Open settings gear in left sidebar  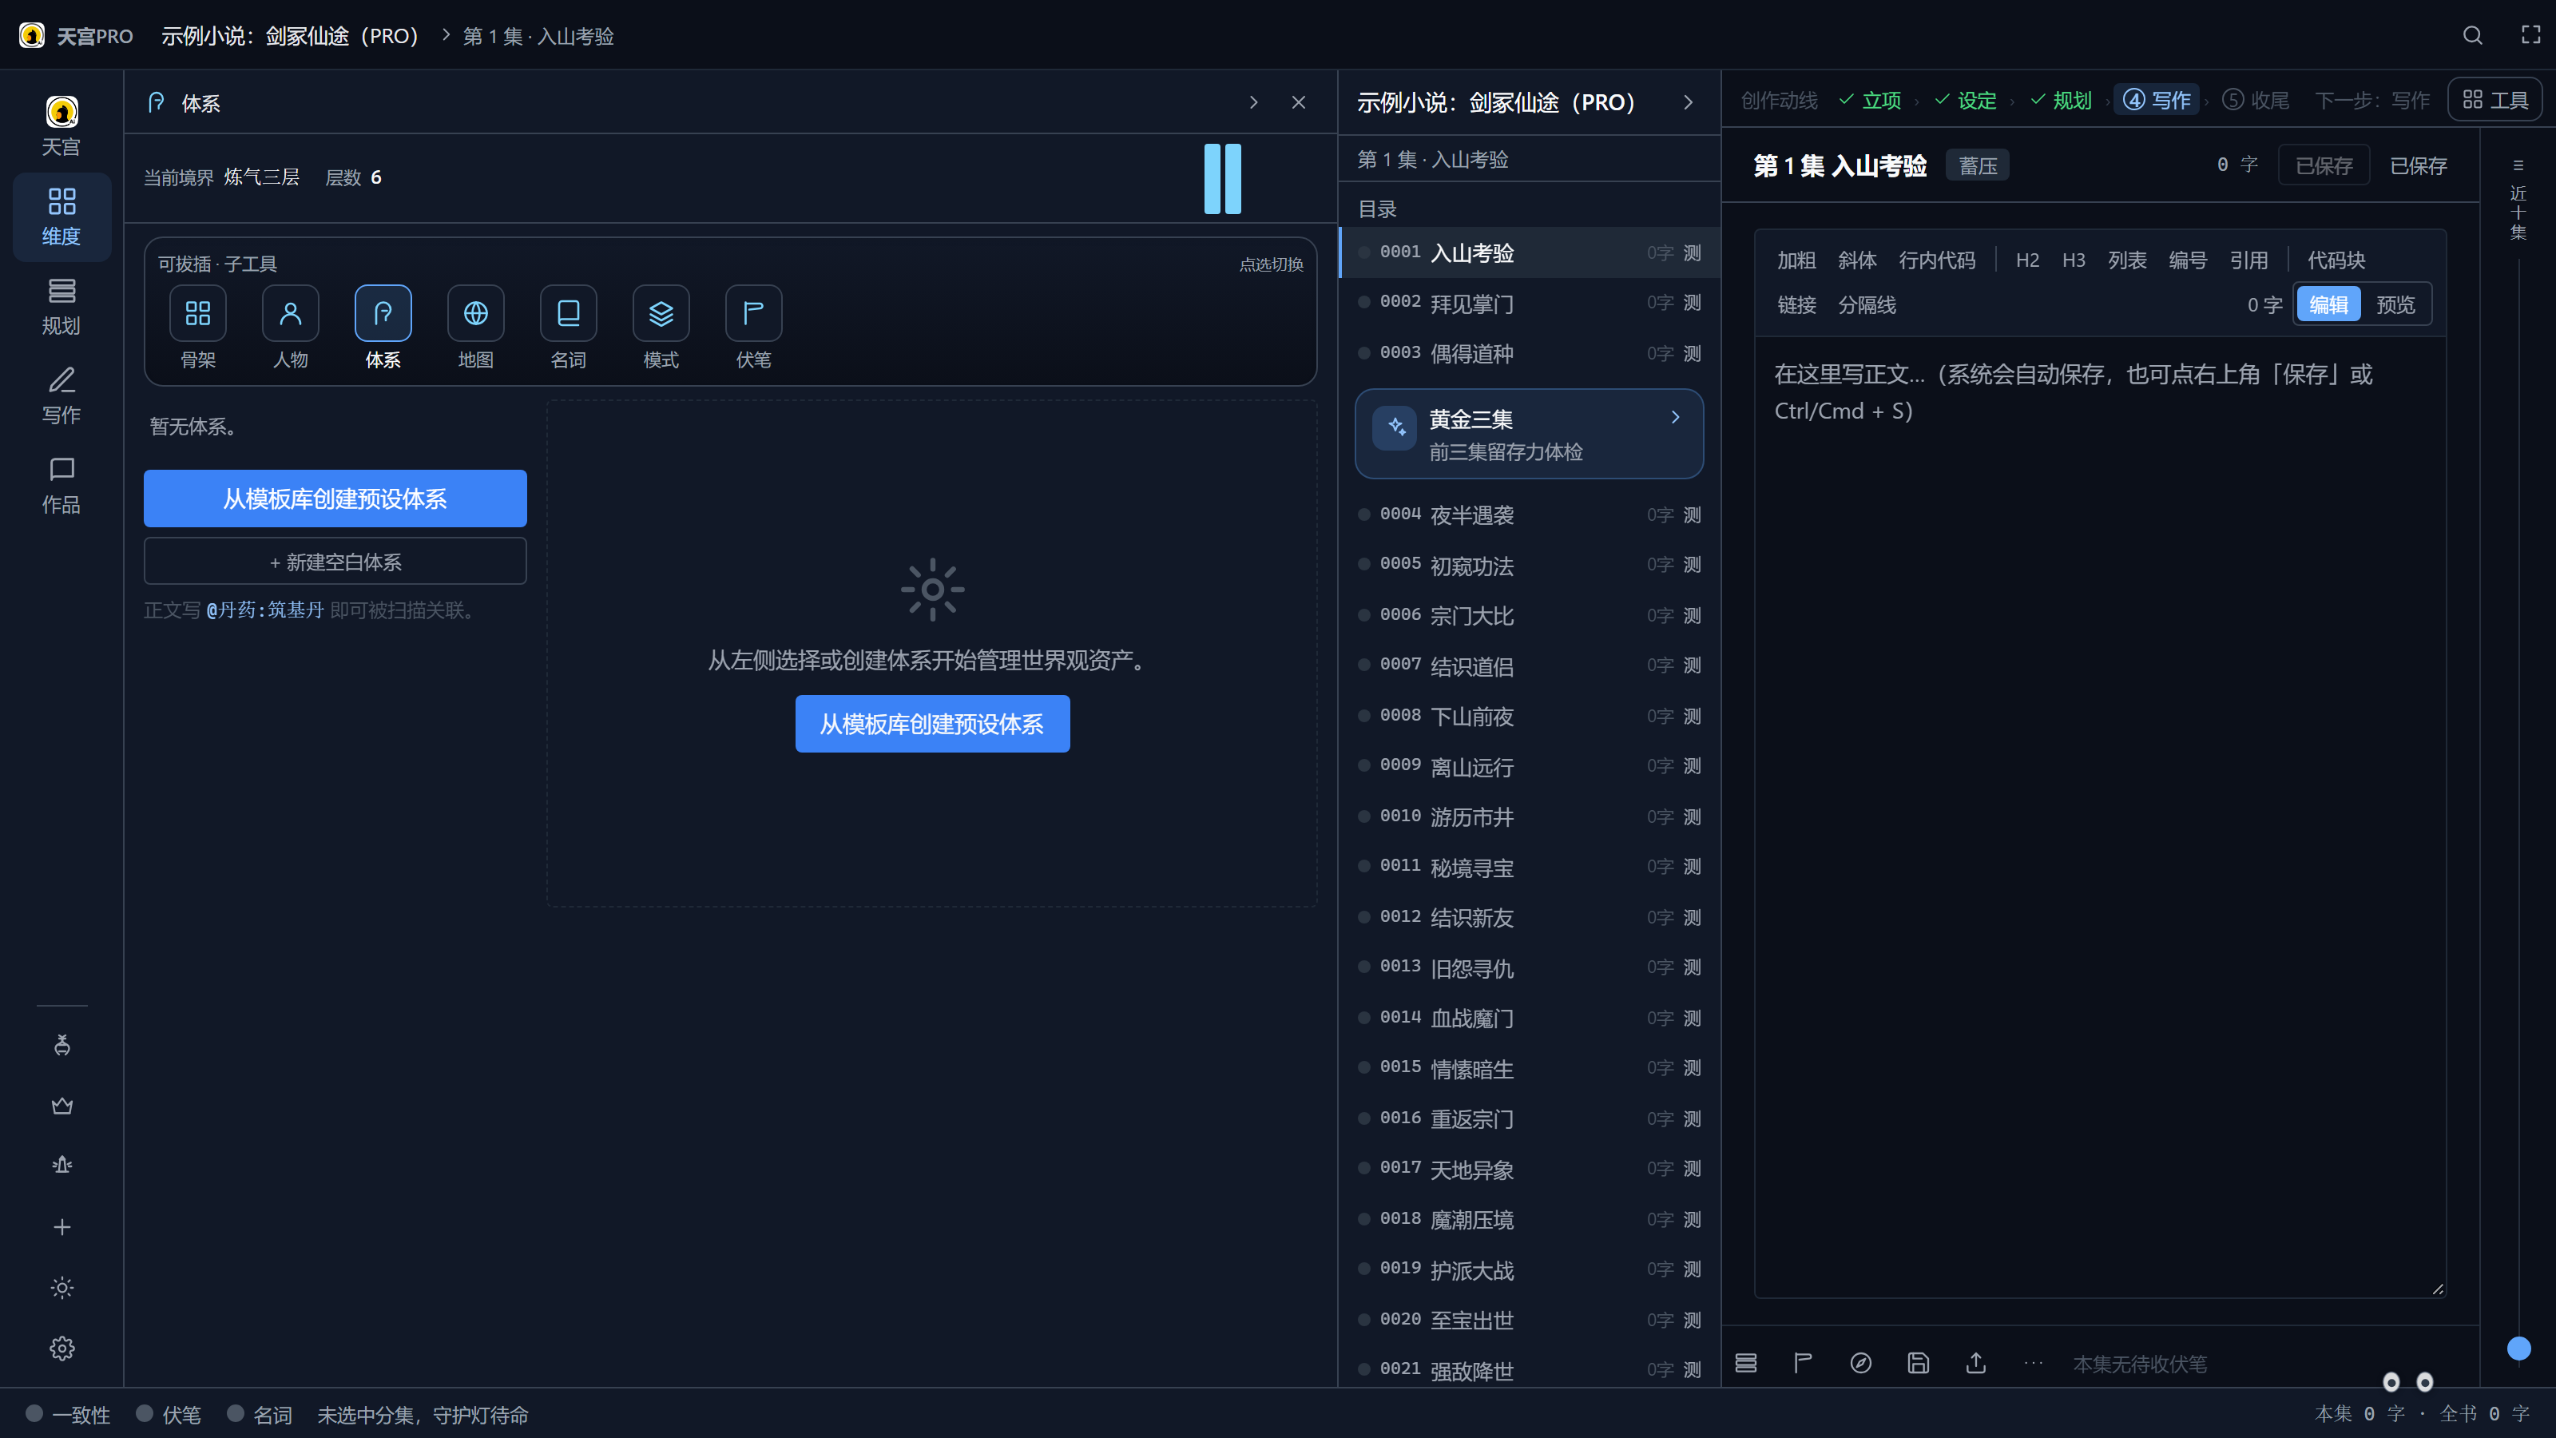click(x=62, y=1349)
